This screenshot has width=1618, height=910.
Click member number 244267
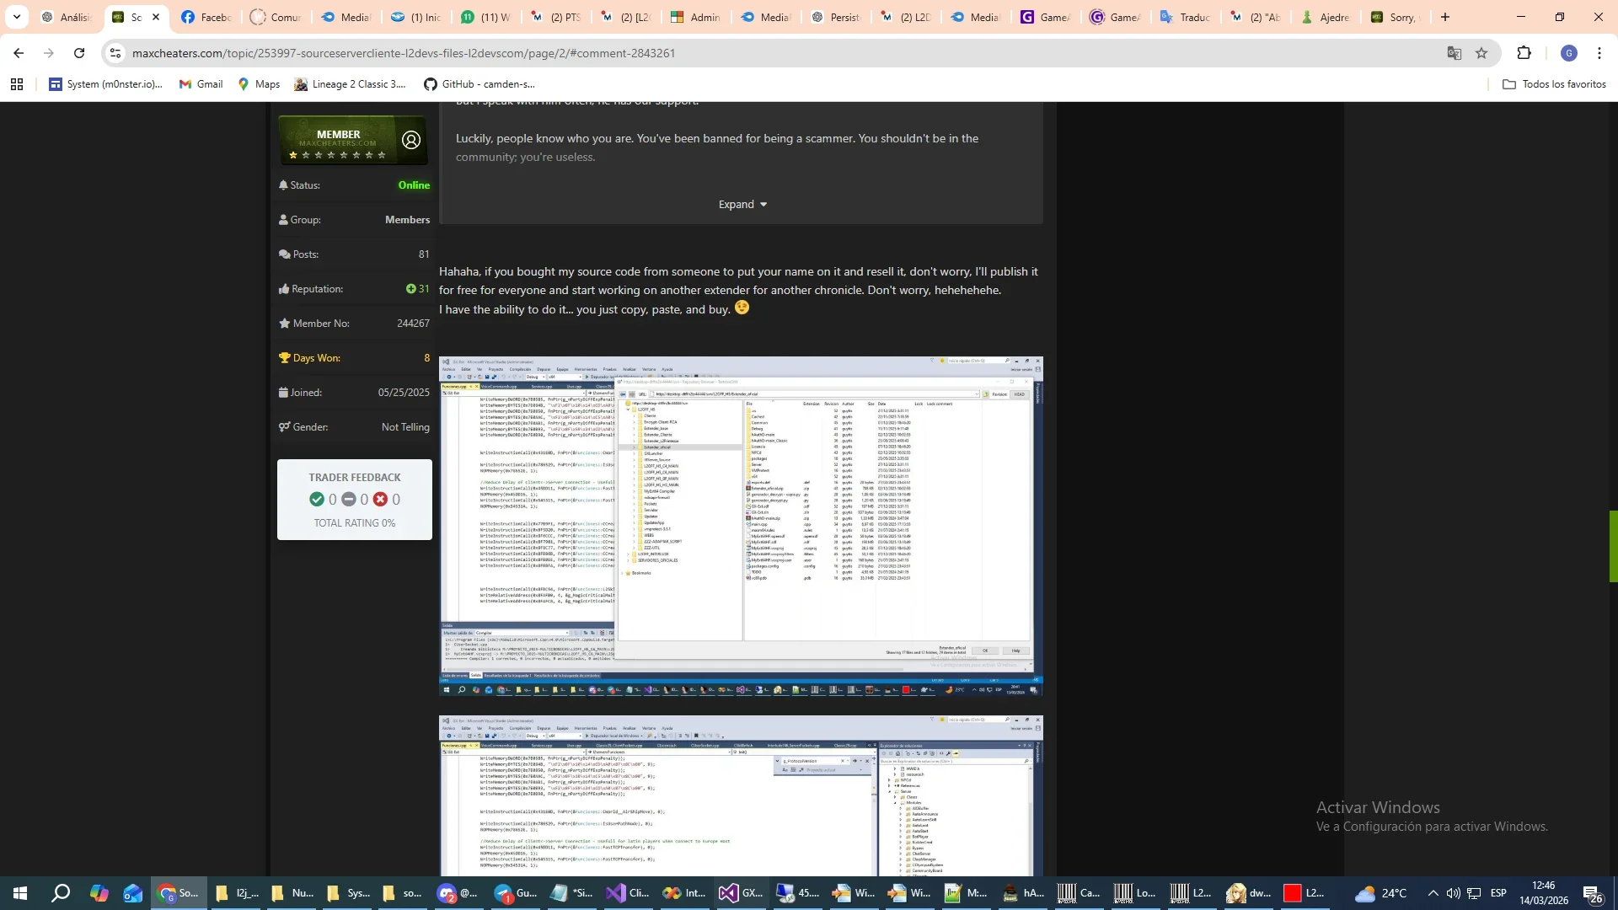coord(413,324)
